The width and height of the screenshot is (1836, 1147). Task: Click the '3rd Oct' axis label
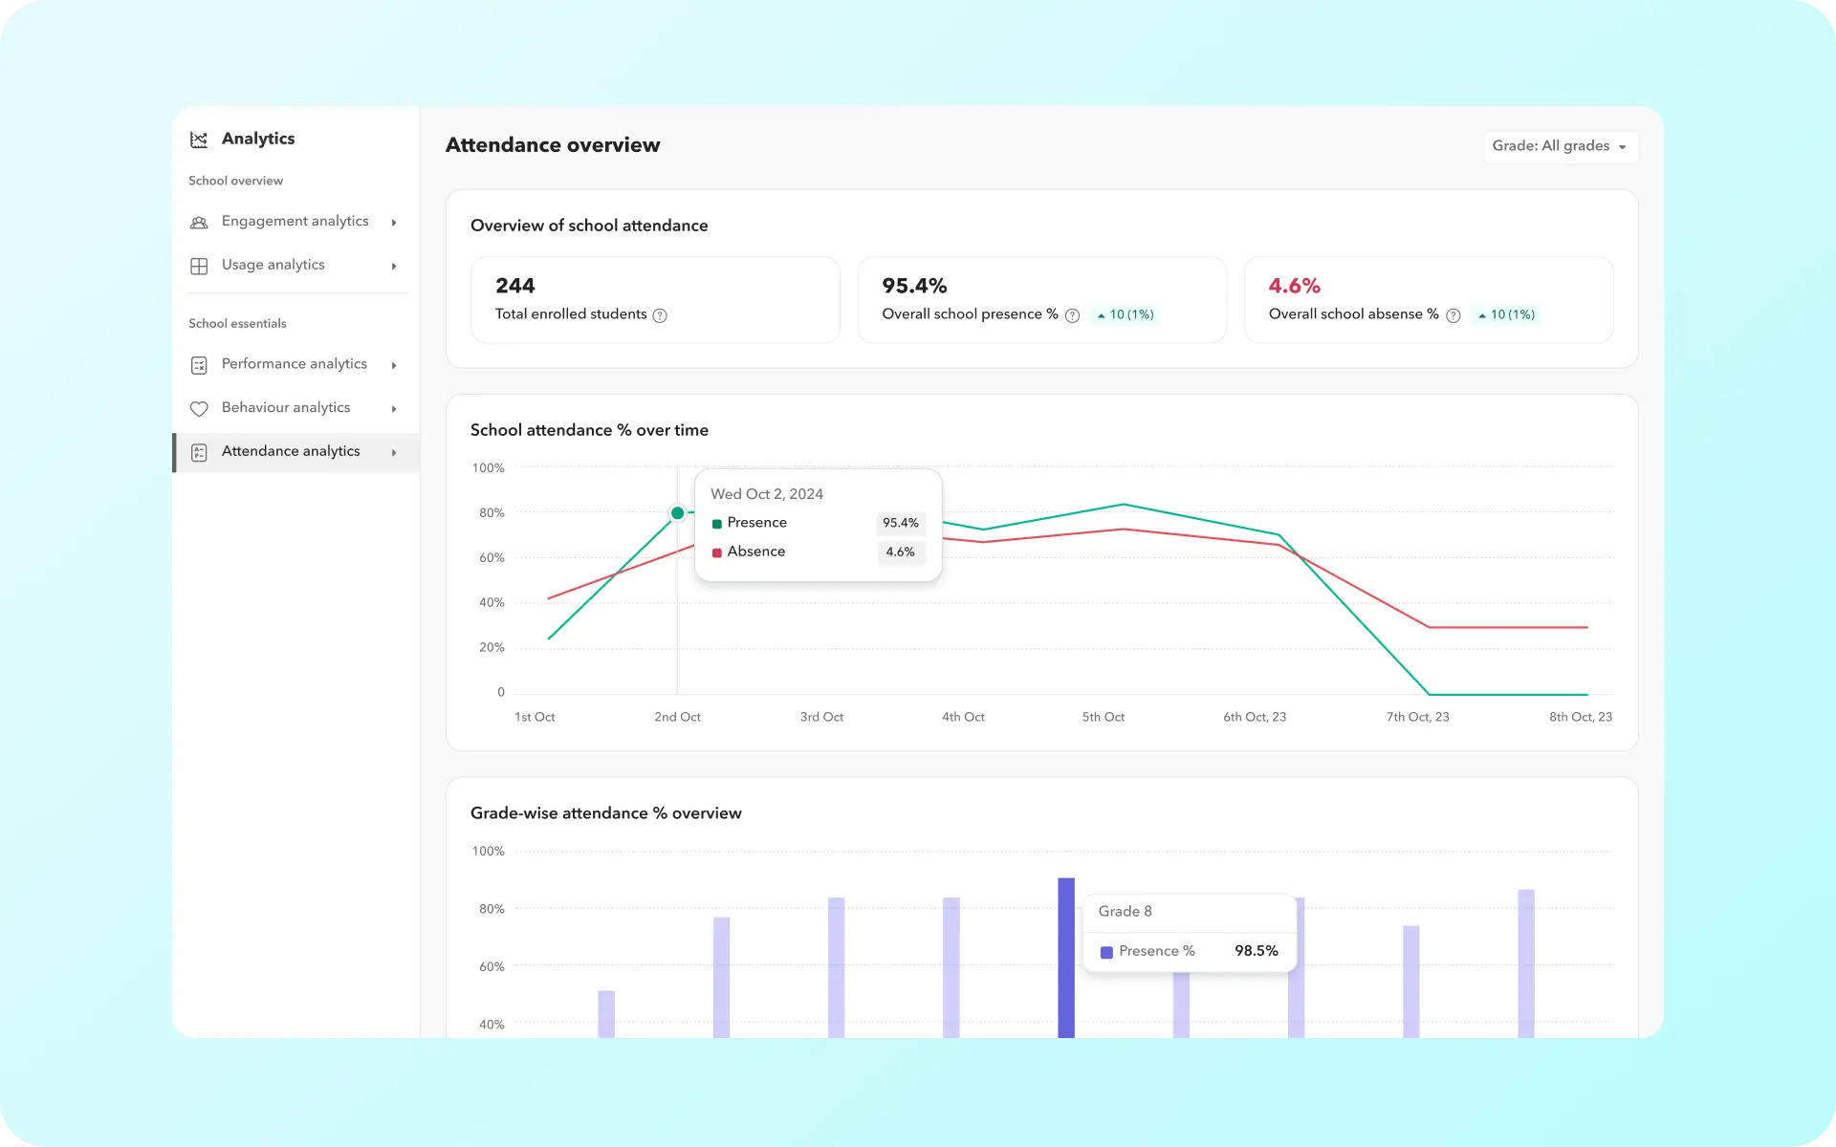pyautogui.click(x=821, y=717)
